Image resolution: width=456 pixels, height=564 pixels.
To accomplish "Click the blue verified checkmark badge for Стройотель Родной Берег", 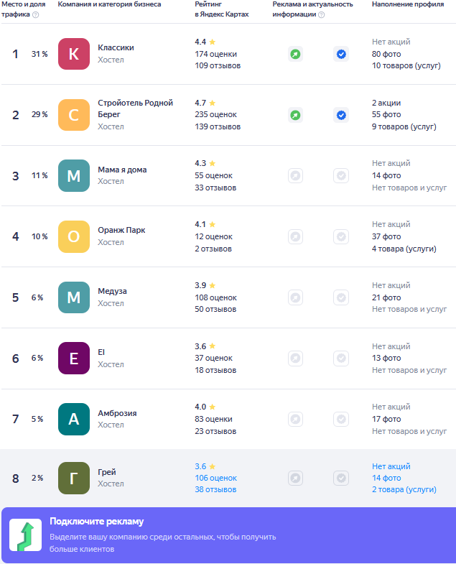I will coord(341,115).
